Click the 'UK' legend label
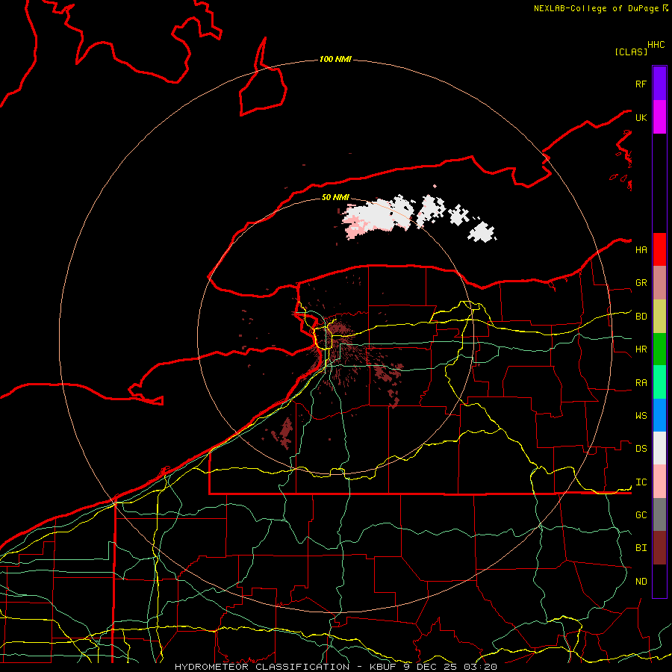Screen dimensions: 672x672 641,117
